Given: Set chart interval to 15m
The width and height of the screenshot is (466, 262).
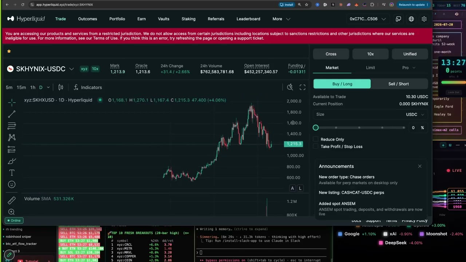Looking at the screenshot, I should [21, 87].
